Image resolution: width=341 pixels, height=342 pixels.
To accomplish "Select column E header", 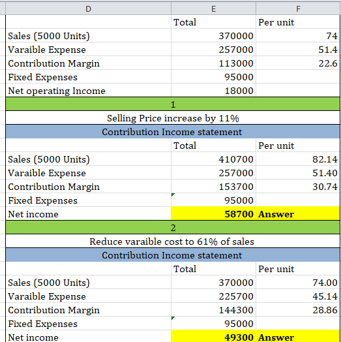I will 213,8.
